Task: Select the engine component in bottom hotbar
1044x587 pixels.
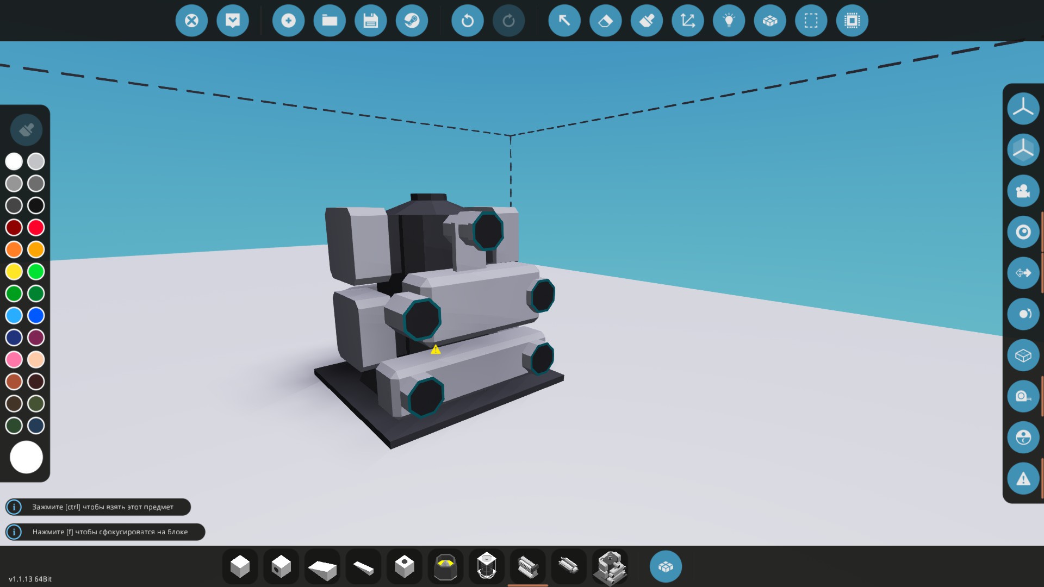Action: tap(527, 566)
